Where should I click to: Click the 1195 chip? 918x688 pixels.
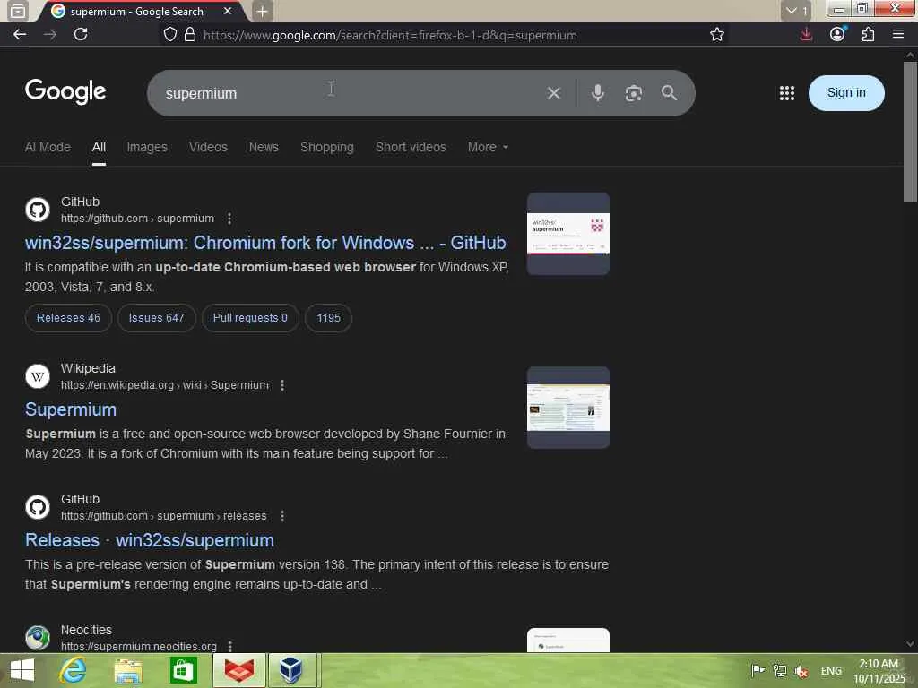328,318
